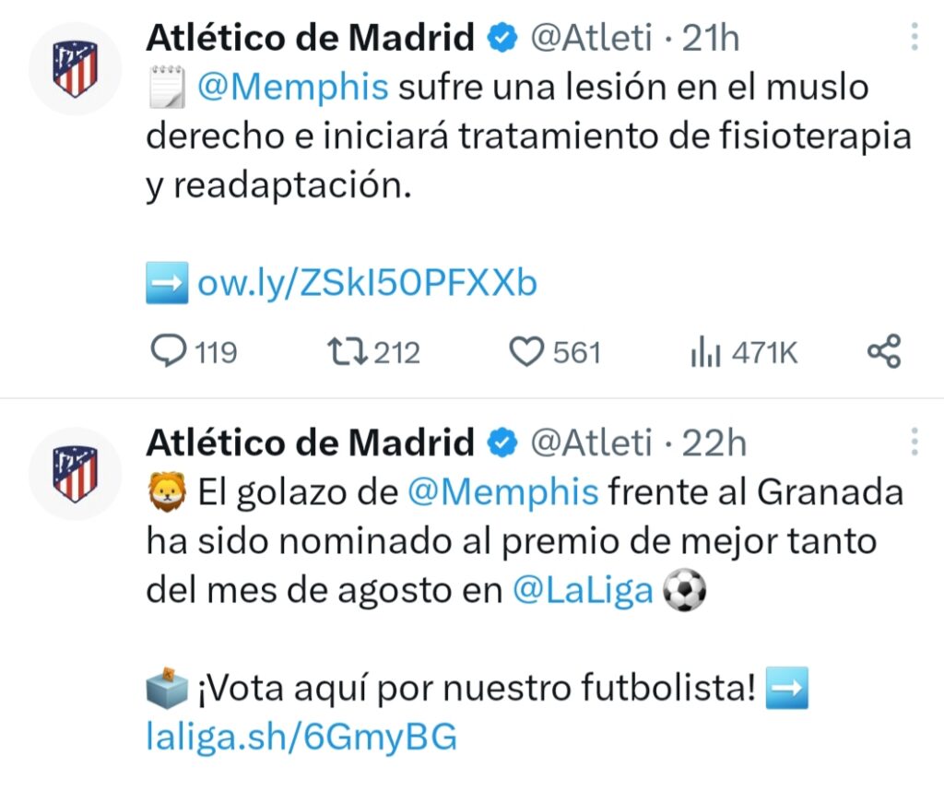Screen dimensions: 944x791
Task: Open the ow.ly/ZSkI50PFXXb link
Action: click(x=367, y=284)
